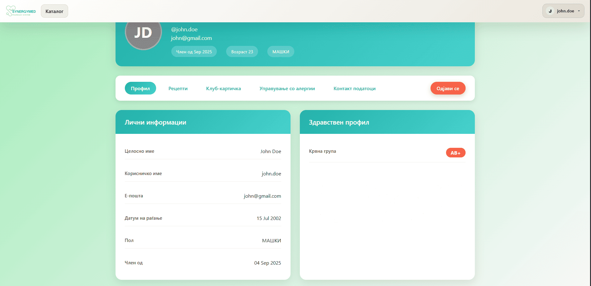The image size is (591, 286).
Task: Click the J user avatar in navbar
Action: tap(550, 11)
